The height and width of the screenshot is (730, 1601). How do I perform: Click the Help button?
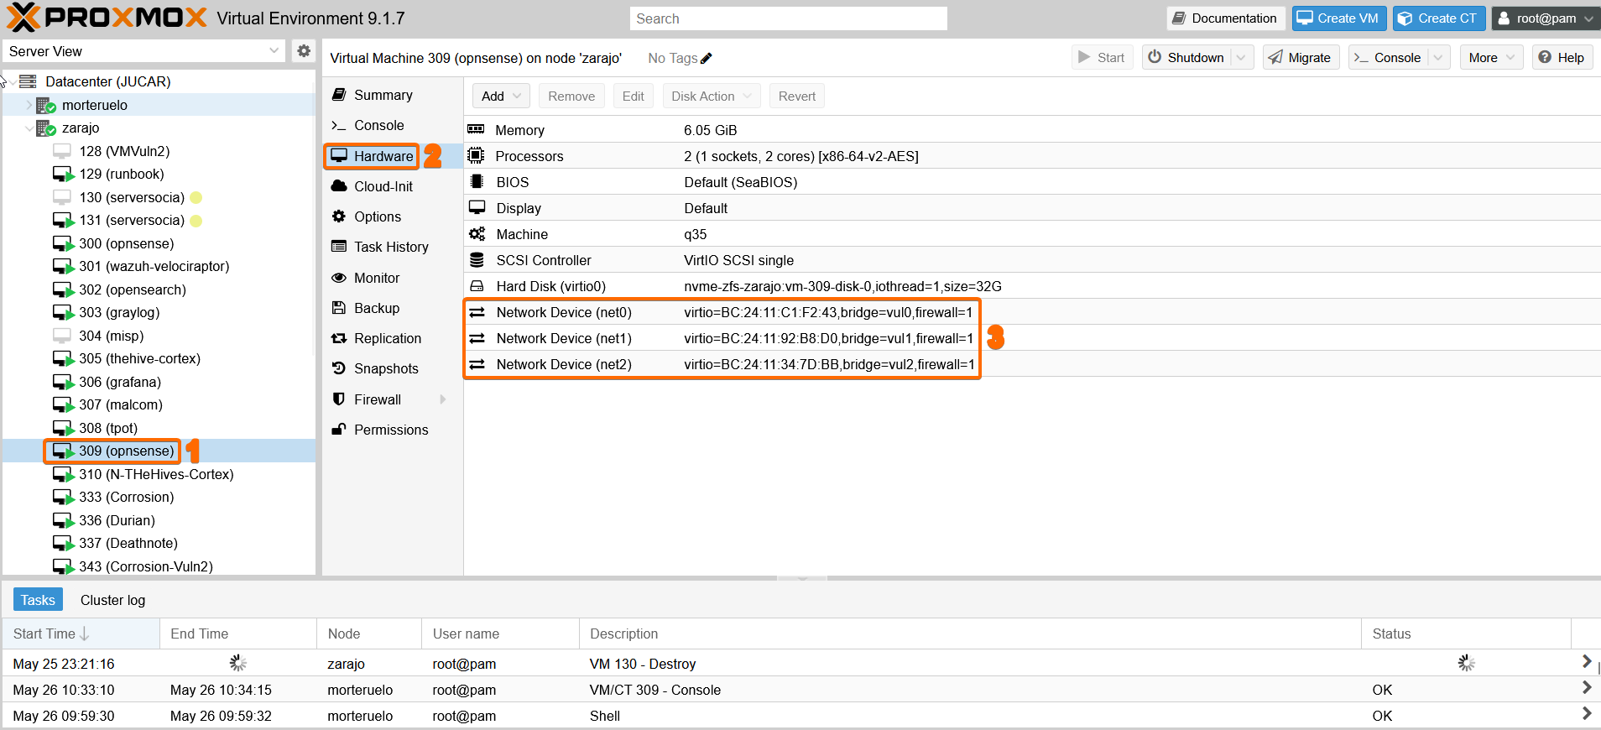point(1562,58)
